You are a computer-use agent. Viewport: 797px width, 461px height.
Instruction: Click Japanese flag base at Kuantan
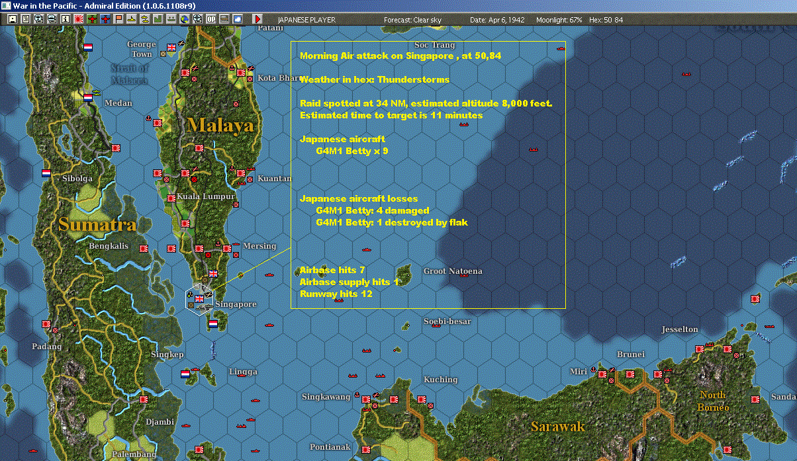point(241,173)
